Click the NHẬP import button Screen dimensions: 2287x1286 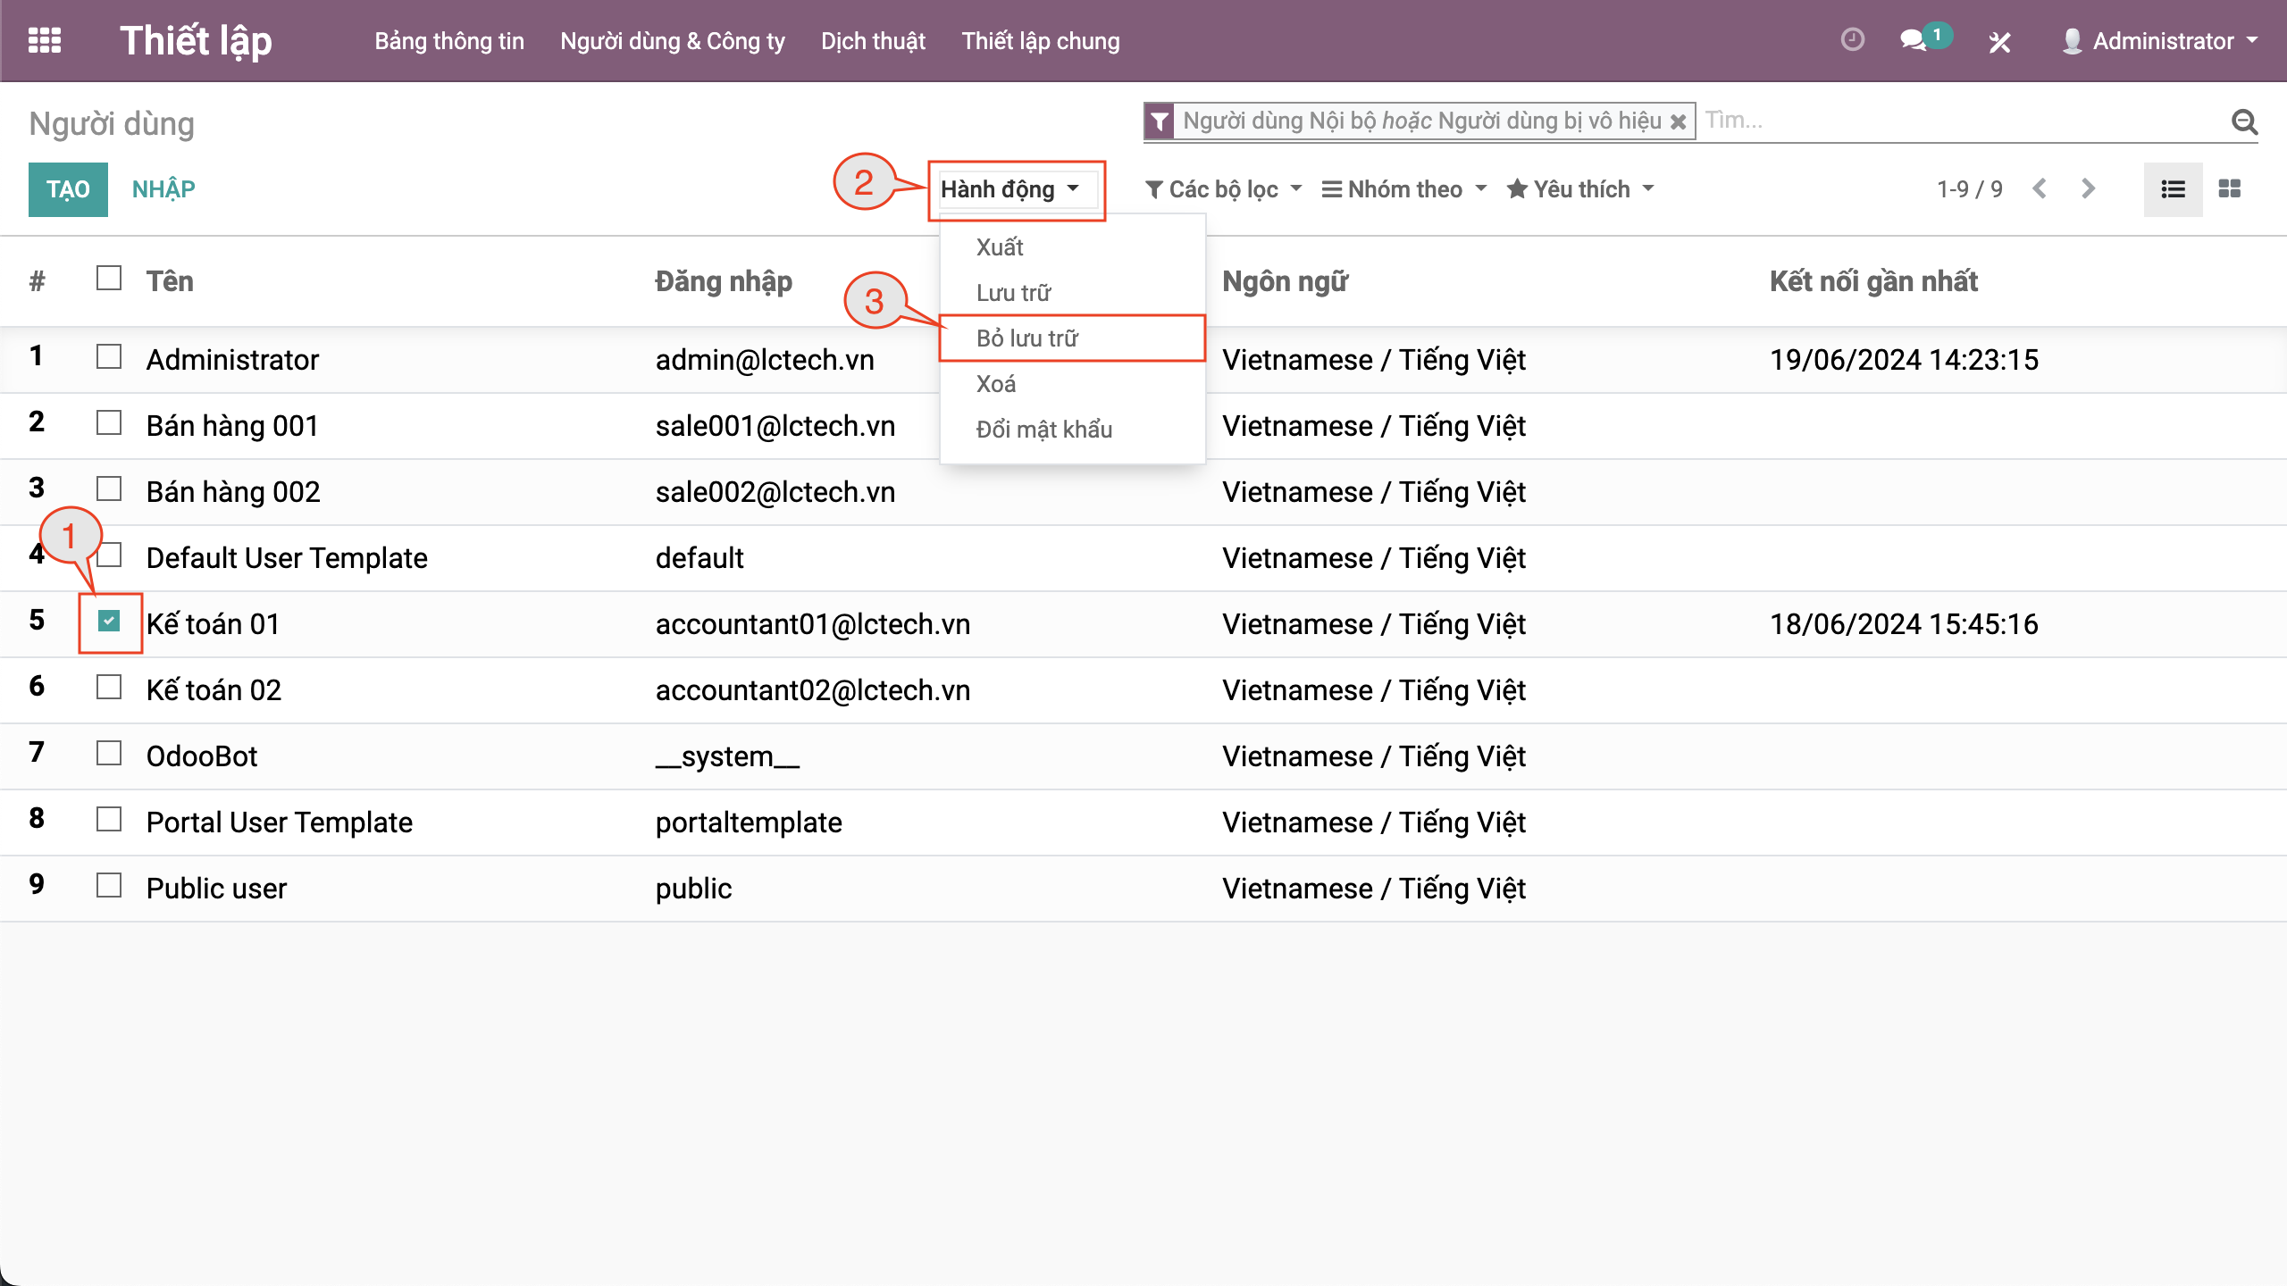pyautogui.click(x=163, y=188)
